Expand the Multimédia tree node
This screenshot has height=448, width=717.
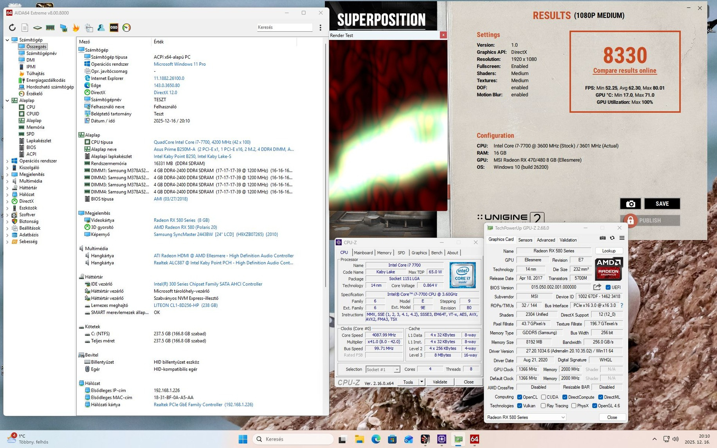click(x=7, y=181)
